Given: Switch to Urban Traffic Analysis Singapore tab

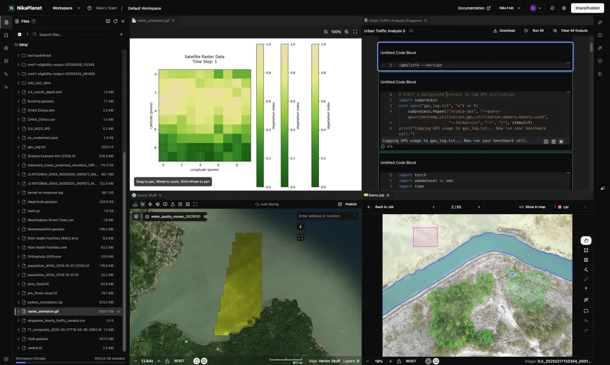Looking at the screenshot, I should (x=395, y=21).
